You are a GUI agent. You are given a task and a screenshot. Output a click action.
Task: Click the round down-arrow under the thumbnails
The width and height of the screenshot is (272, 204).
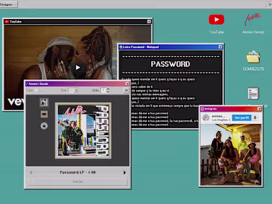[44, 126]
